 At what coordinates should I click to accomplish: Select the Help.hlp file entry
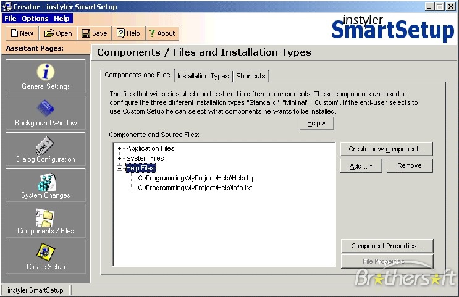click(x=196, y=178)
